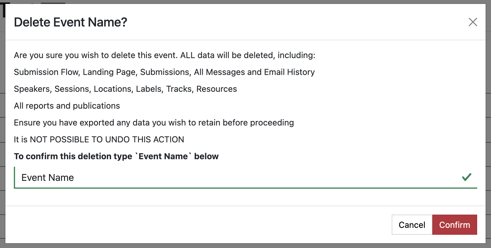Click the 'Landing Page' text

pos(110,72)
